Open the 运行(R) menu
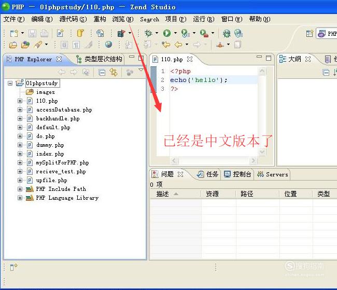Screen dimensions: 337x290 (x=204, y=19)
